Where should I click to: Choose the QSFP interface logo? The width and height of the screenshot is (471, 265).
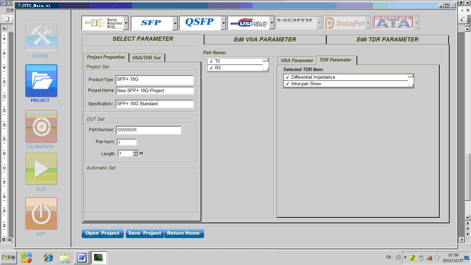pos(200,23)
